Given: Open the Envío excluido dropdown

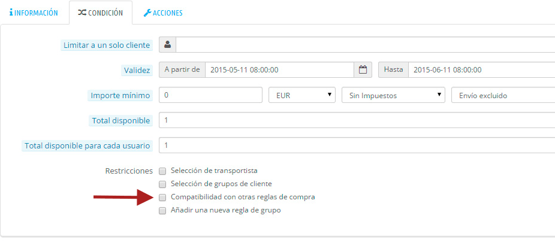Looking at the screenshot, I should coord(503,95).
